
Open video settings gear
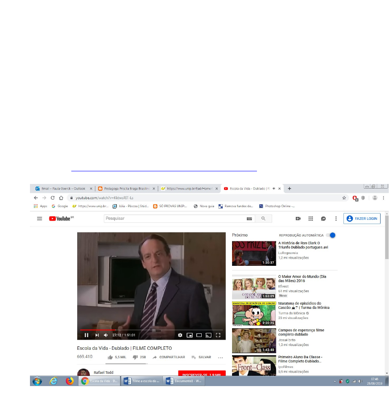click(x=180, y=335)
